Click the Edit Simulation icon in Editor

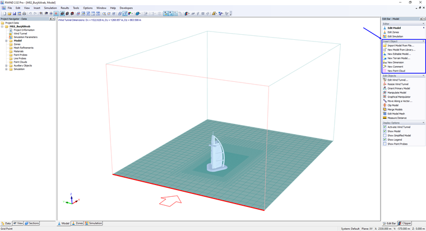coord(385,36)
